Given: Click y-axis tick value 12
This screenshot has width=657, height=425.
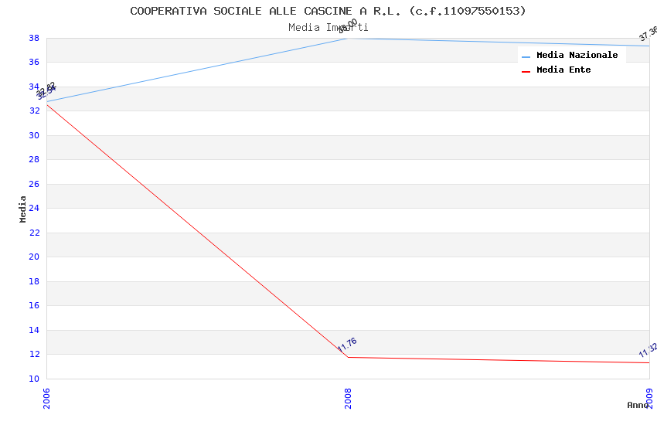Looking at the screenshot, I should [34, 354].
